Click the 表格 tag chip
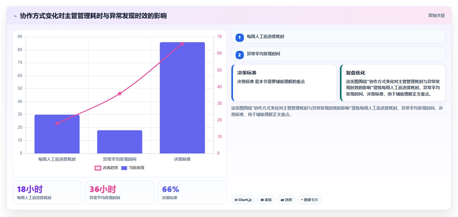 [266, 200]
